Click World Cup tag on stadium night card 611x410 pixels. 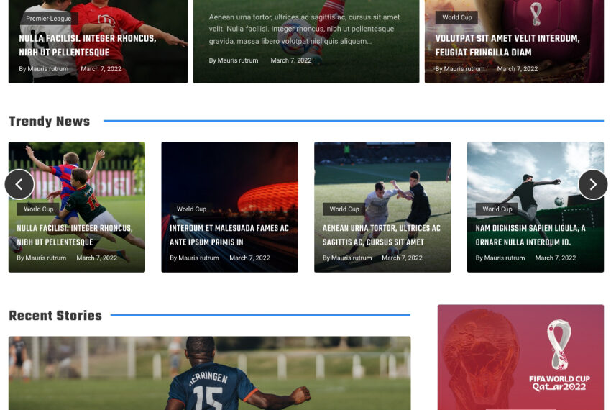tap(191, 209)
